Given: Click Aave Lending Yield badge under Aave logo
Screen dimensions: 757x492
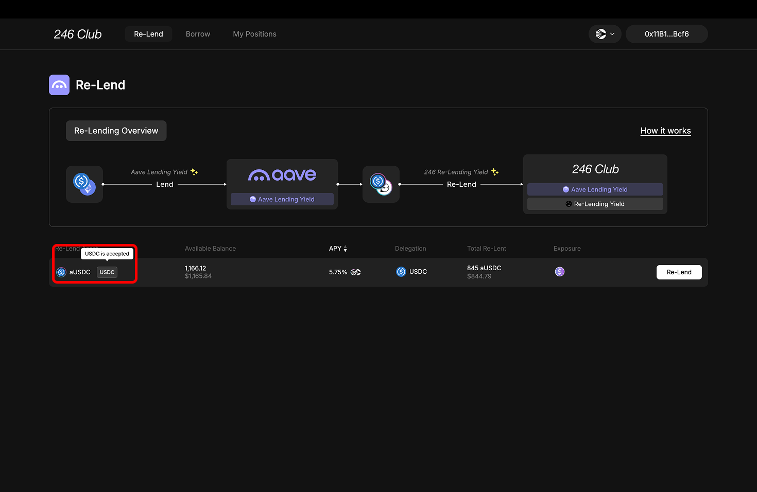Looking at the screenshot, I should point(282,199).
